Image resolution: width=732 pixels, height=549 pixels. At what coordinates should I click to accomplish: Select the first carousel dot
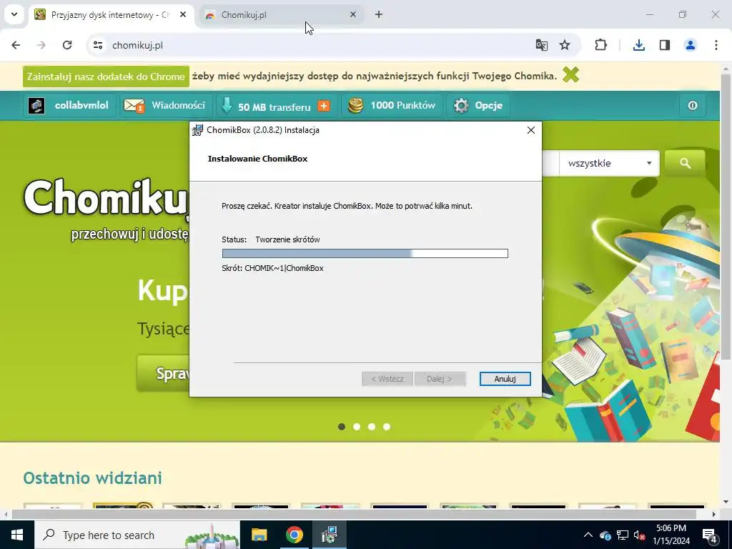(x=342, y=427)
